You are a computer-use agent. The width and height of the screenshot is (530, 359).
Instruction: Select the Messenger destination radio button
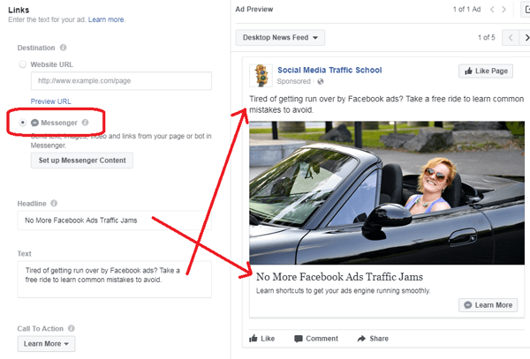click(23, 123)
